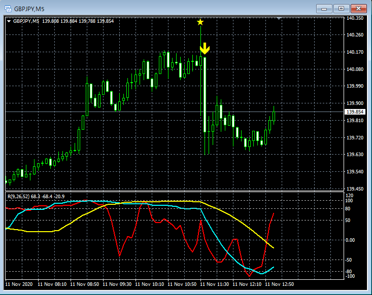The height and width of the screenshot is (295, 372).
Task: Click the 11 Nov 08:10 time label
Action: point(52,284)
